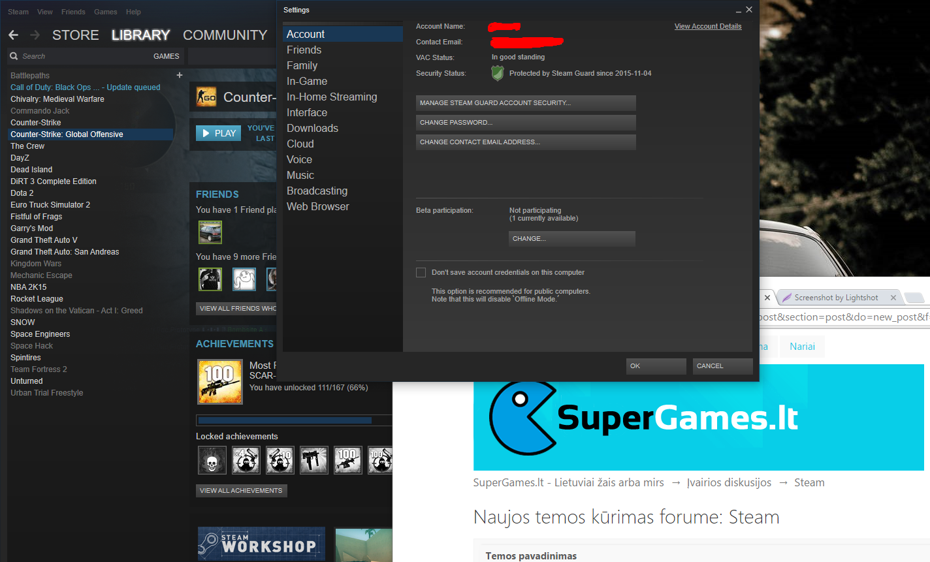Image resolution: width=930 pixels, height=562 pixels.
Task: Click the Counter-Strike GO game logo icon
Action: 206,97
